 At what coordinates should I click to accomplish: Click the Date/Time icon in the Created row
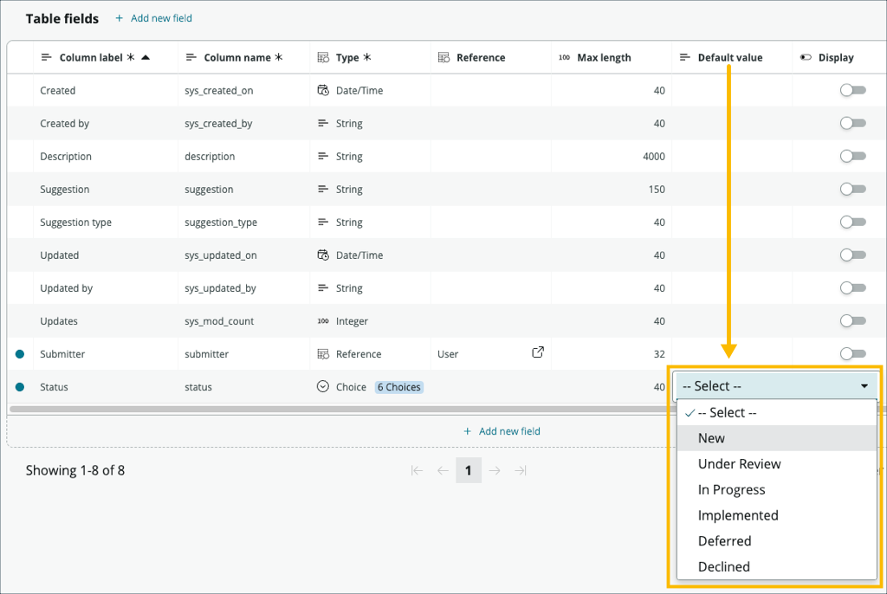(x=323, y=90)
